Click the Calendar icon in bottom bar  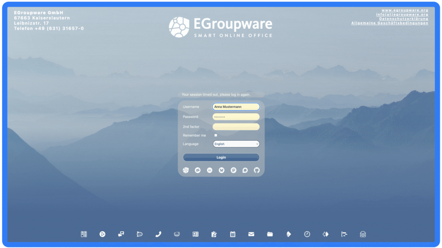232,234
